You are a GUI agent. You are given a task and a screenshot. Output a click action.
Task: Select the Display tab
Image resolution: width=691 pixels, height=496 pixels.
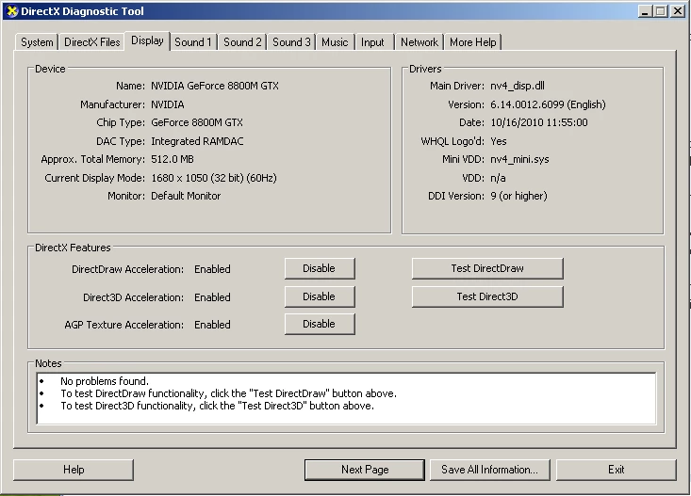147,40
